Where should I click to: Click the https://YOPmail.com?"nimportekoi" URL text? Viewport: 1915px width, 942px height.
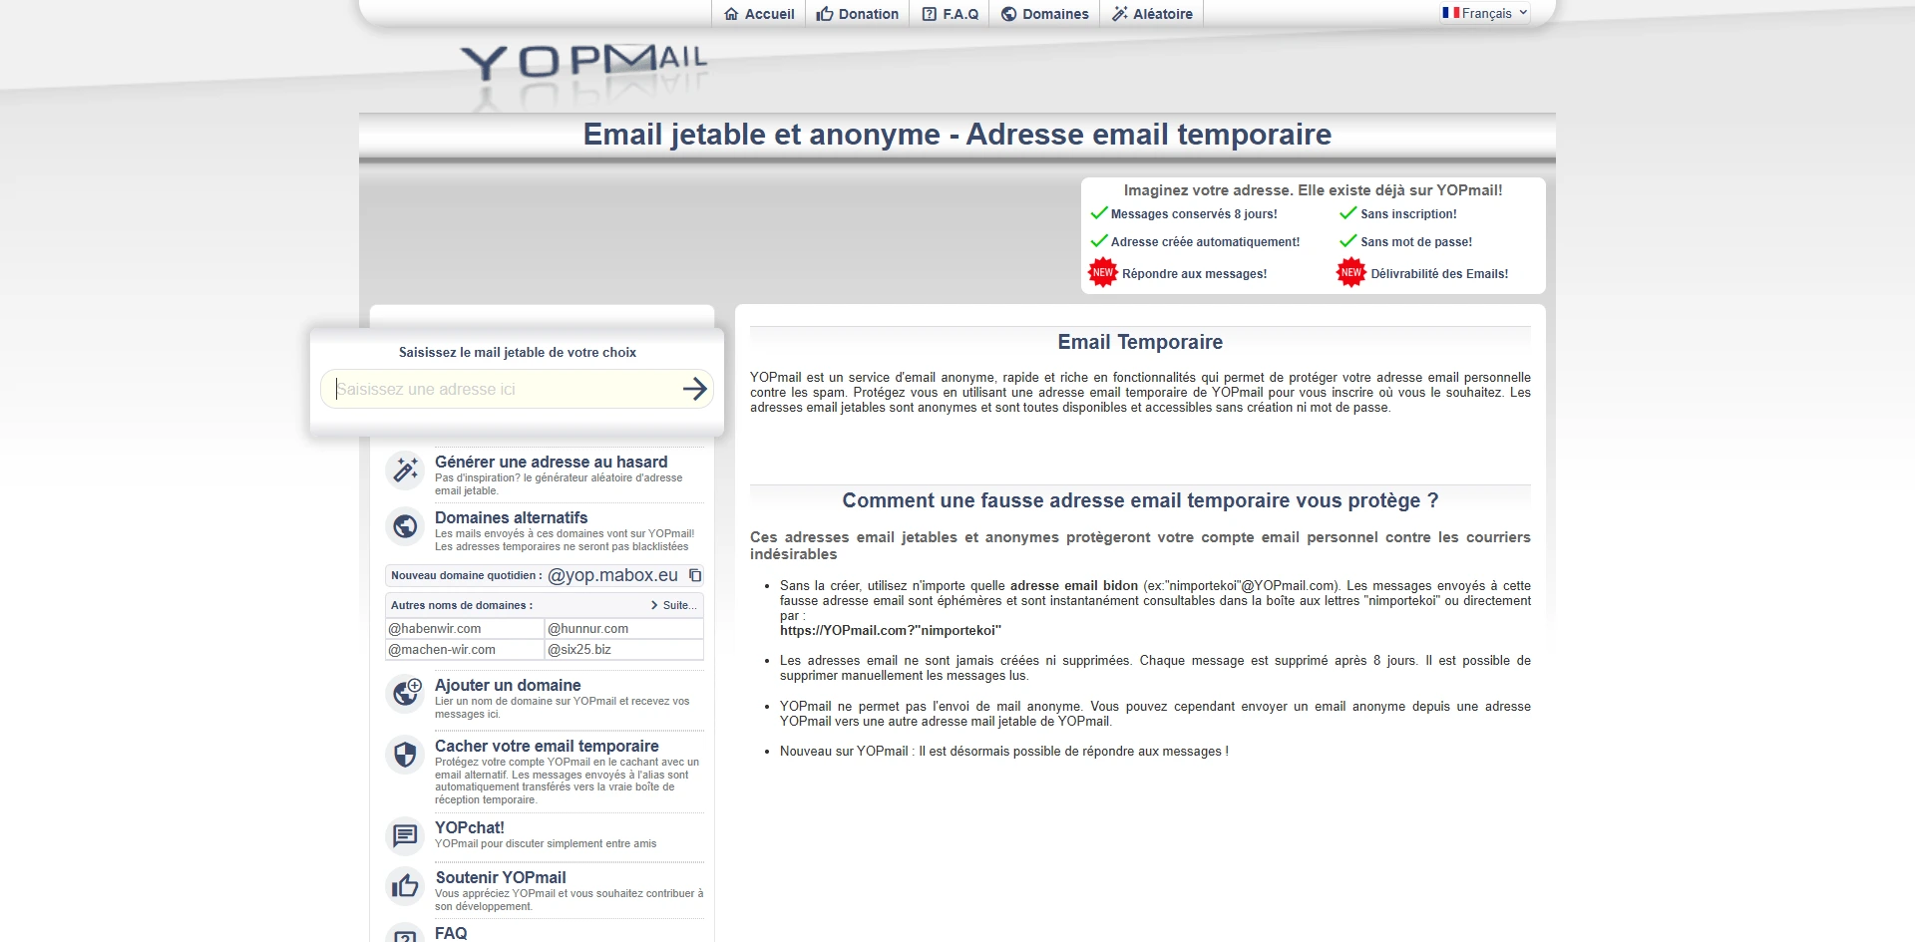click(x=891, y=631)
